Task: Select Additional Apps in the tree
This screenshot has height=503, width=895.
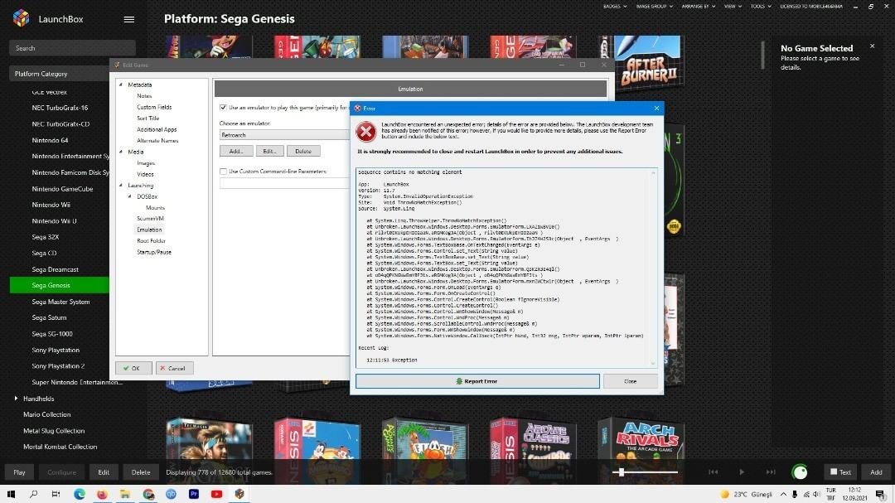Action: (157, 129)
